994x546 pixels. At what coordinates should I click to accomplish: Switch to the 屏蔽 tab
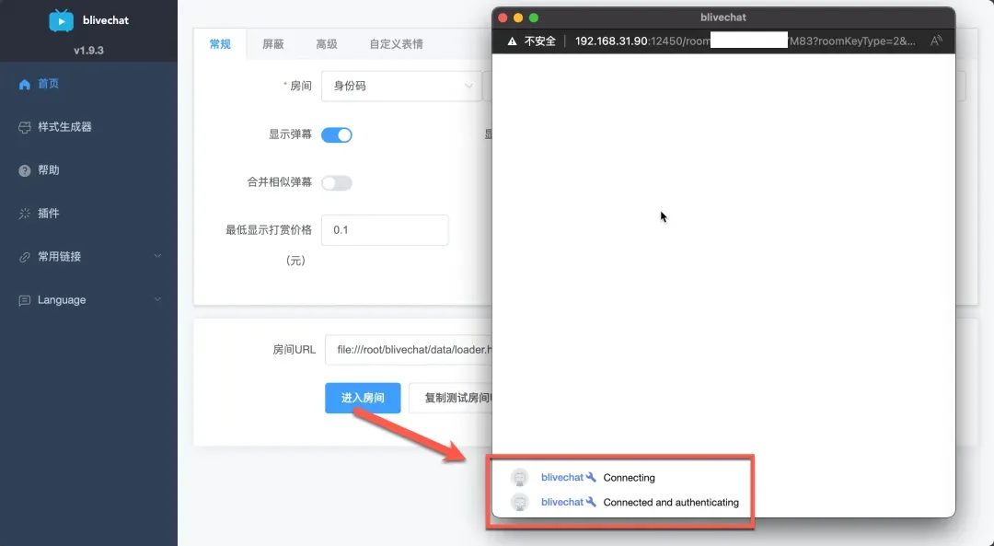pos(273,44)
